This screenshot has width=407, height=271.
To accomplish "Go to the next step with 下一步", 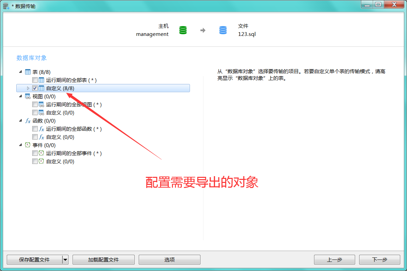I will coord(380,260).
